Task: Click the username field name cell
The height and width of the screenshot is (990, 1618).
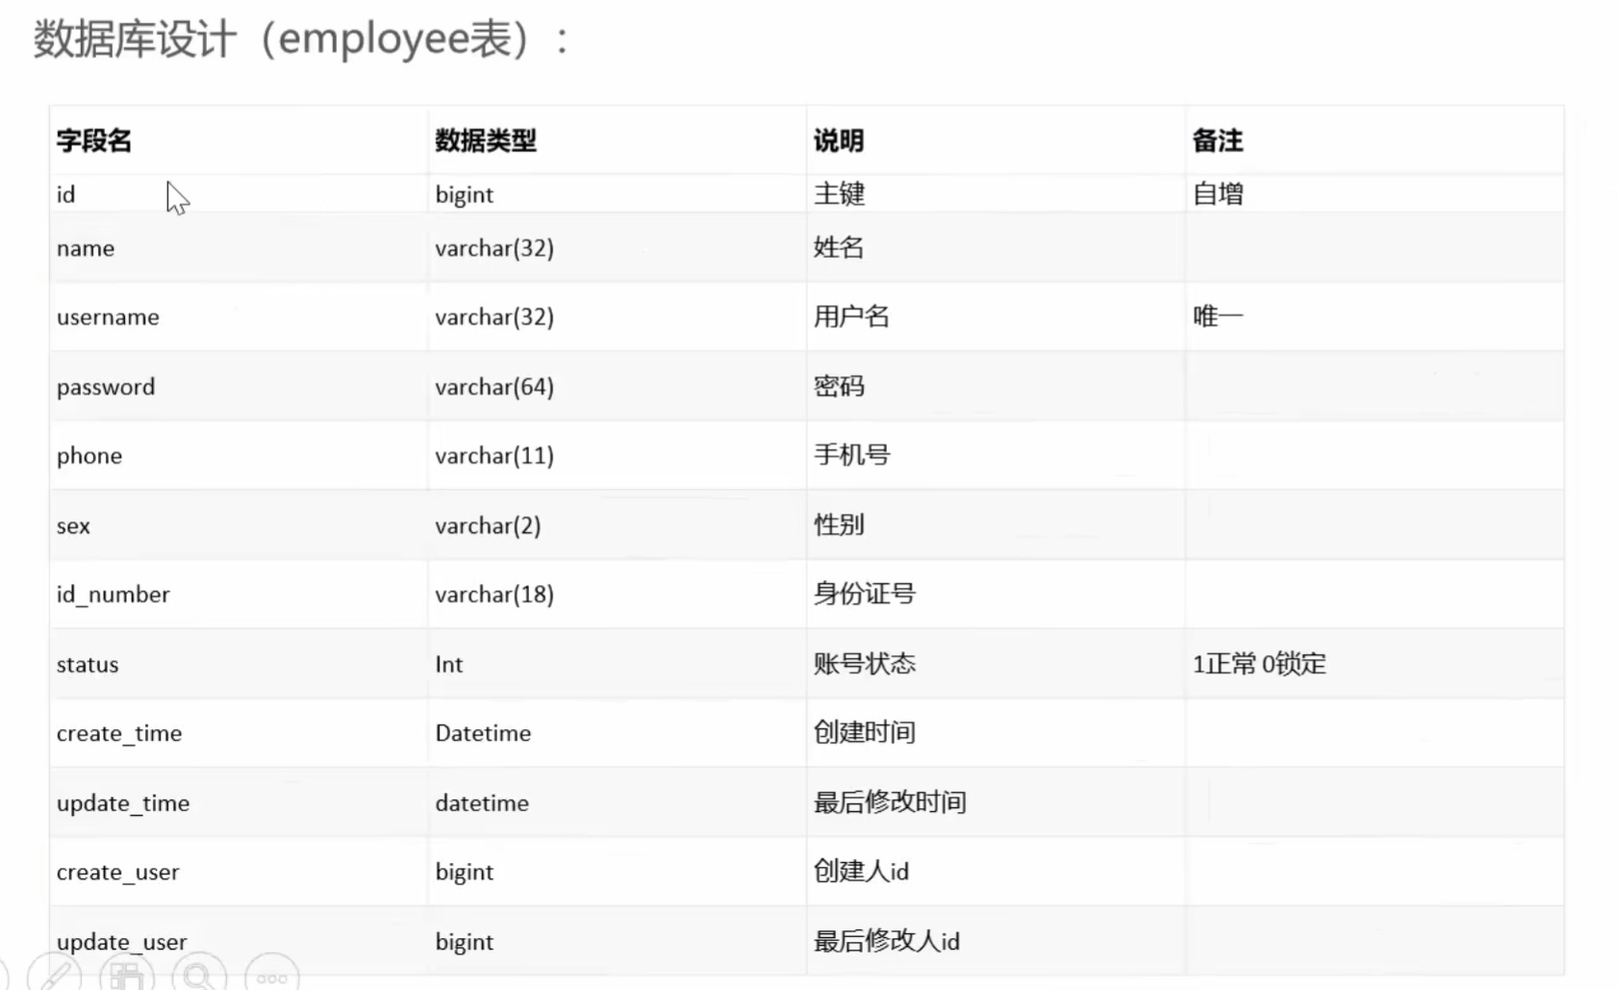Action: point(108,317)
